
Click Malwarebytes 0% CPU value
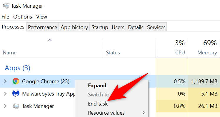(x=181, y=94)
